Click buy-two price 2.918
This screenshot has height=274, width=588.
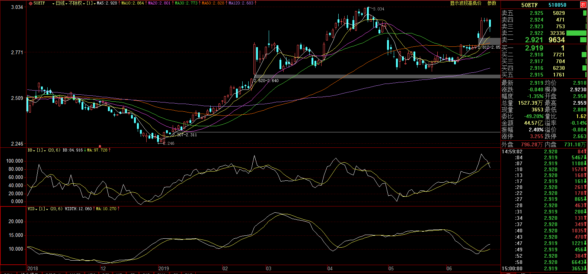(537, 55)
